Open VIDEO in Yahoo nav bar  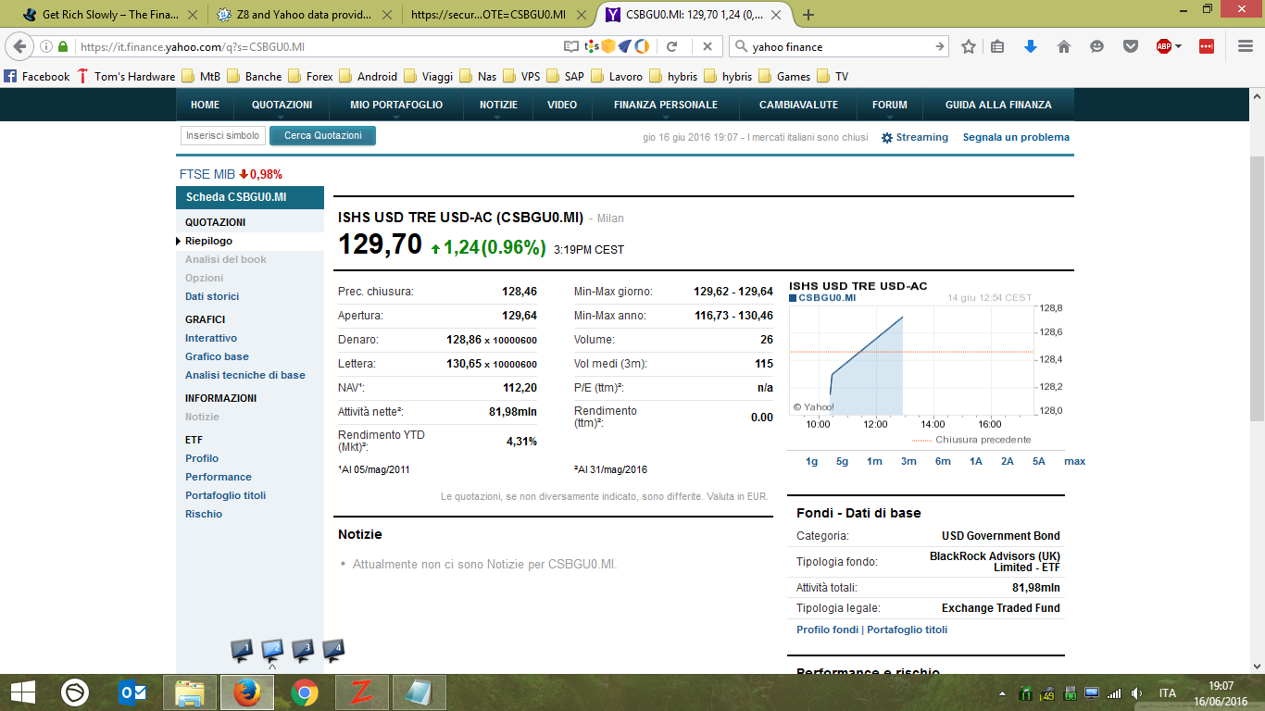point(562,105)
